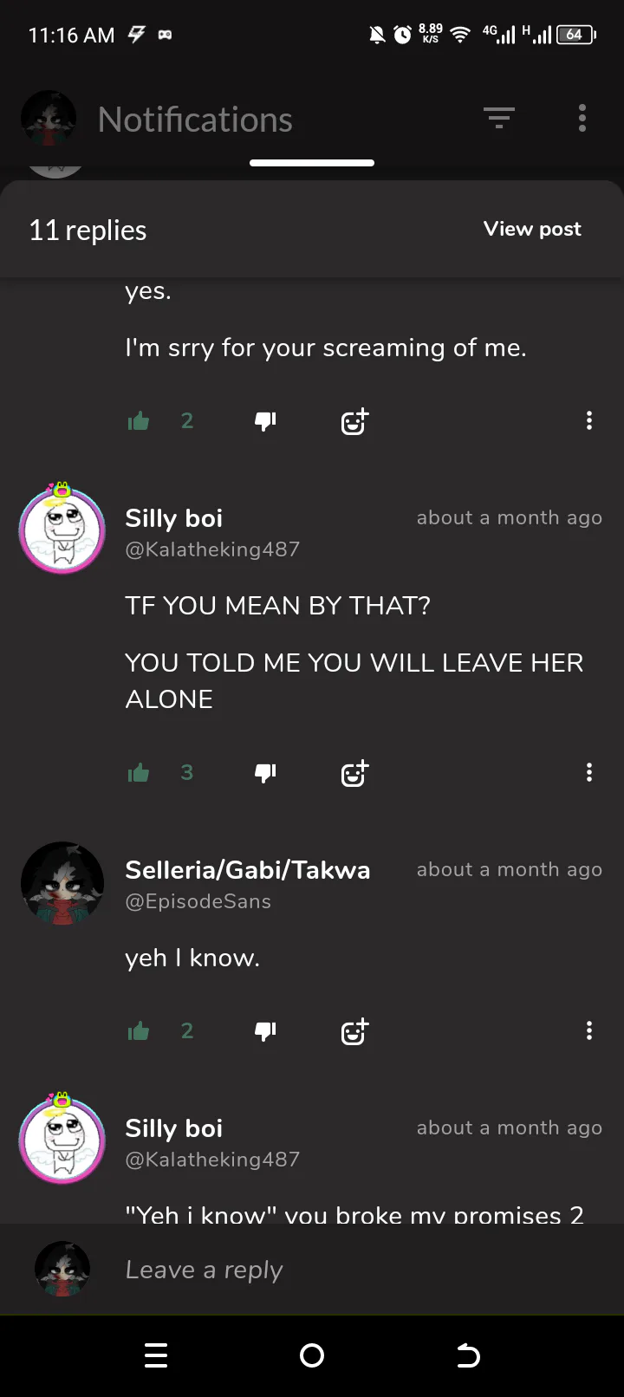Image resolution: width=624 pixels, height=1397 pixels.
Task: Tap View post link
Action: [532, 229]
